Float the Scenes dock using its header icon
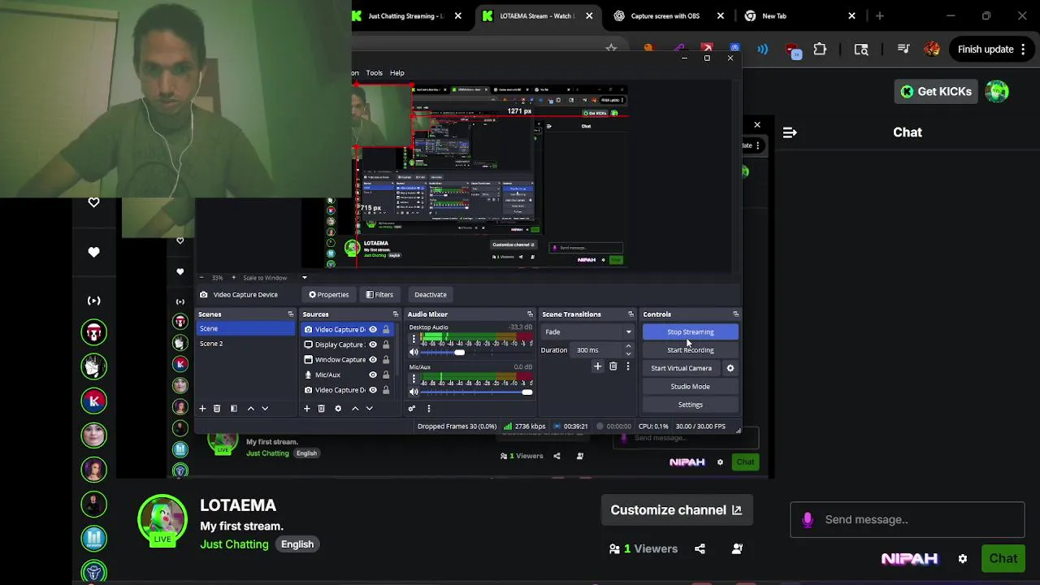This screenshot has width=1040, height=585. point(290,314)
